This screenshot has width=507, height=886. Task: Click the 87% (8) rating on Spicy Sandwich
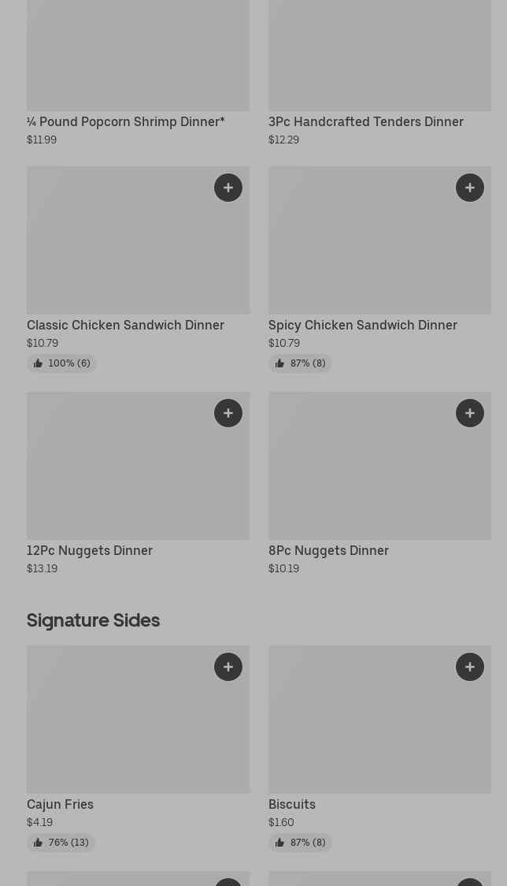click(x=301, y=363)
